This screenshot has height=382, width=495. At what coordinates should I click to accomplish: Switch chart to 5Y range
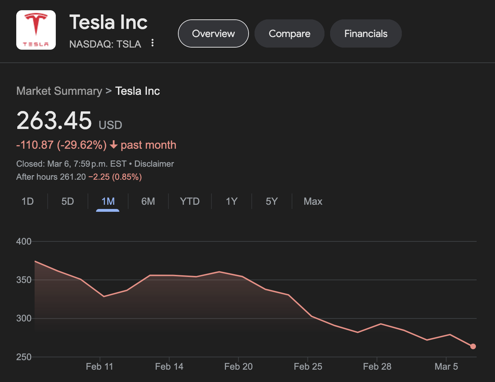272,201
